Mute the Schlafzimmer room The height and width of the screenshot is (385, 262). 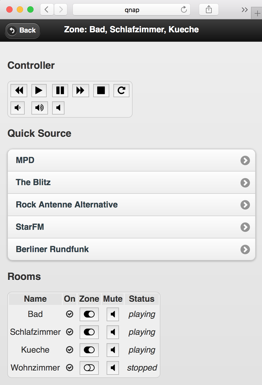click(x=113, y=332)
